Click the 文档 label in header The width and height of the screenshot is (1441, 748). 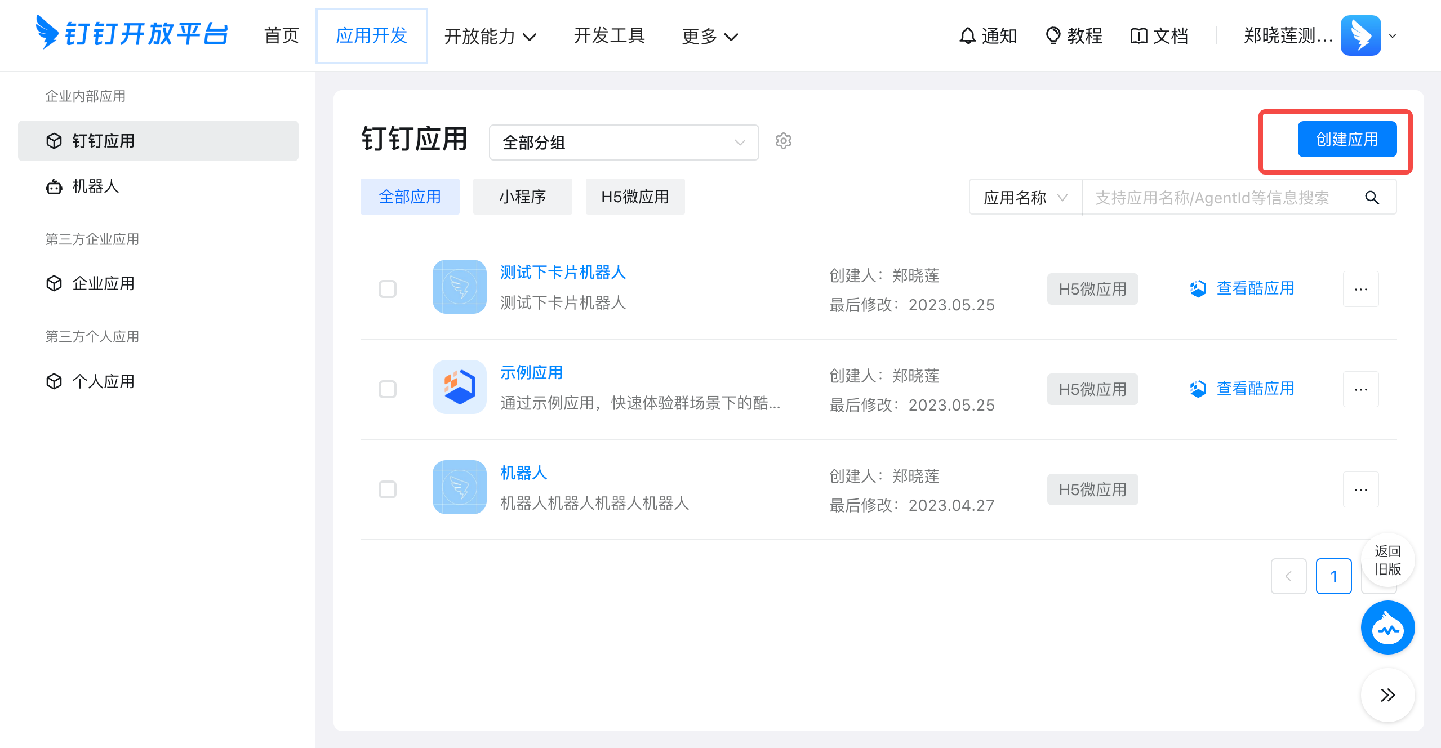tap(1171, 36)
